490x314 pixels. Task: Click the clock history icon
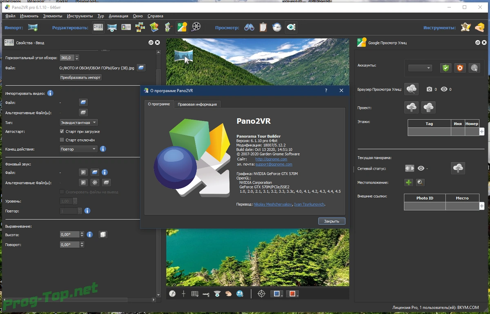[x=277, y=27]
